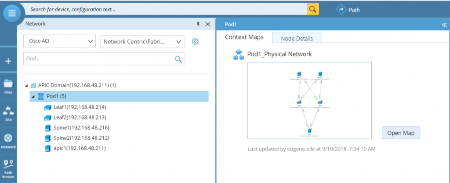Pin the Network panel
The height and width of the screenshot is (183, 450).
tap(198, 24)
